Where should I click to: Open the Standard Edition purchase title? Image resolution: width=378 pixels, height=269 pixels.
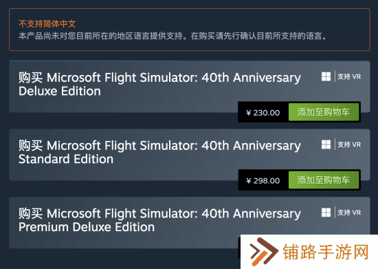coord(159,152)
